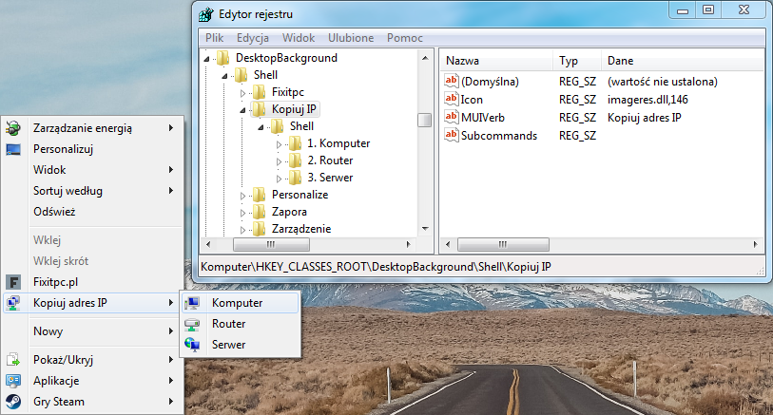Screen dimensions: 773x415
Task: Click the tree pane vertical scrollbar thumb
Action: tap(424, 120)
